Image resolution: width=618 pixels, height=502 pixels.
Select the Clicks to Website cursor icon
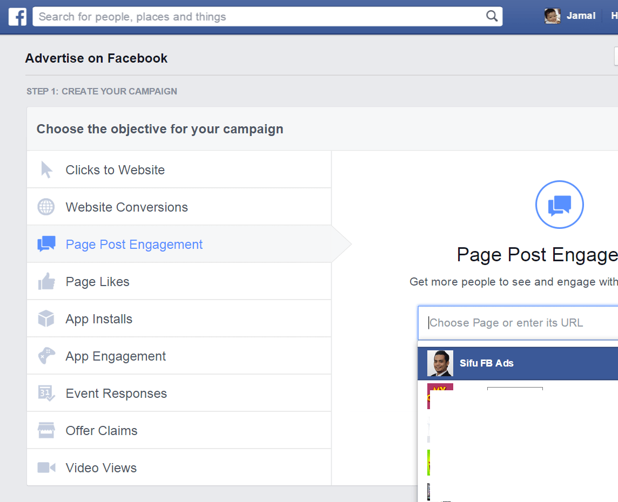tap(46, 169)
